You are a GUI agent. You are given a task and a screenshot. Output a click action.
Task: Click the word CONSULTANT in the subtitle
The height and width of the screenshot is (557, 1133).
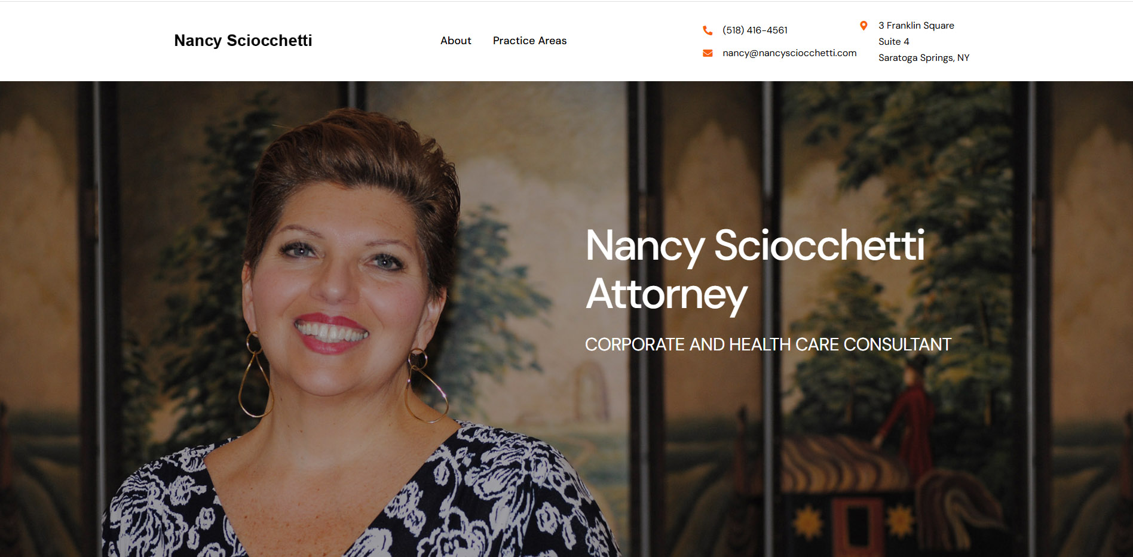897,344
